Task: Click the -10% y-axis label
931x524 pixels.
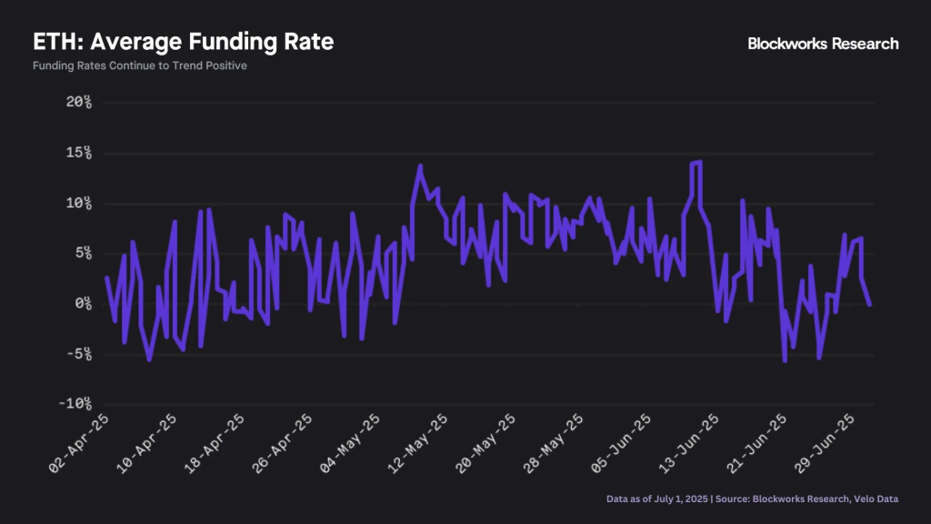Action: pos(75,404)
